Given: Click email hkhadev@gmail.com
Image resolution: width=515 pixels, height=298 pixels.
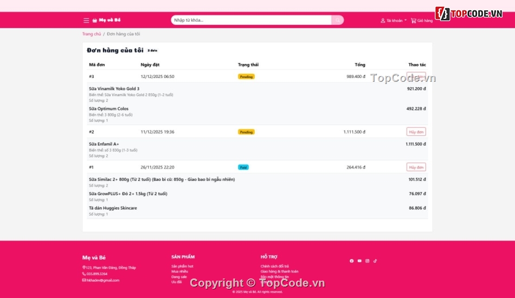Looking at the screenshot, I should click(x=103, y=280).
